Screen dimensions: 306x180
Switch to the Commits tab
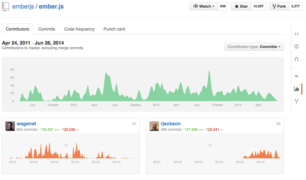tap(47, 29)
